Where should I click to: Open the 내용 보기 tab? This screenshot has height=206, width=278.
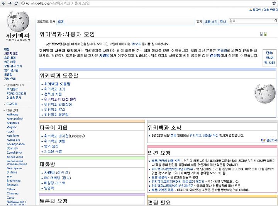(211, 22)
